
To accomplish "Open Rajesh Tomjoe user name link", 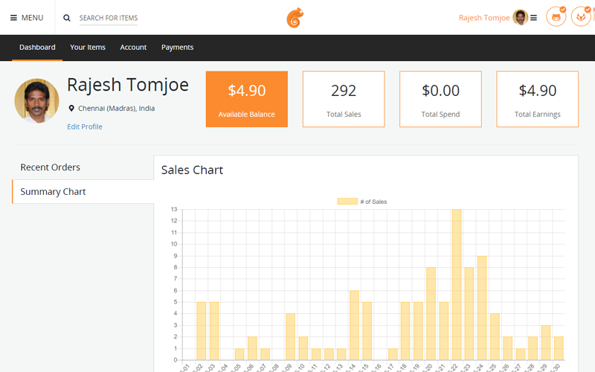I will 484,18.
